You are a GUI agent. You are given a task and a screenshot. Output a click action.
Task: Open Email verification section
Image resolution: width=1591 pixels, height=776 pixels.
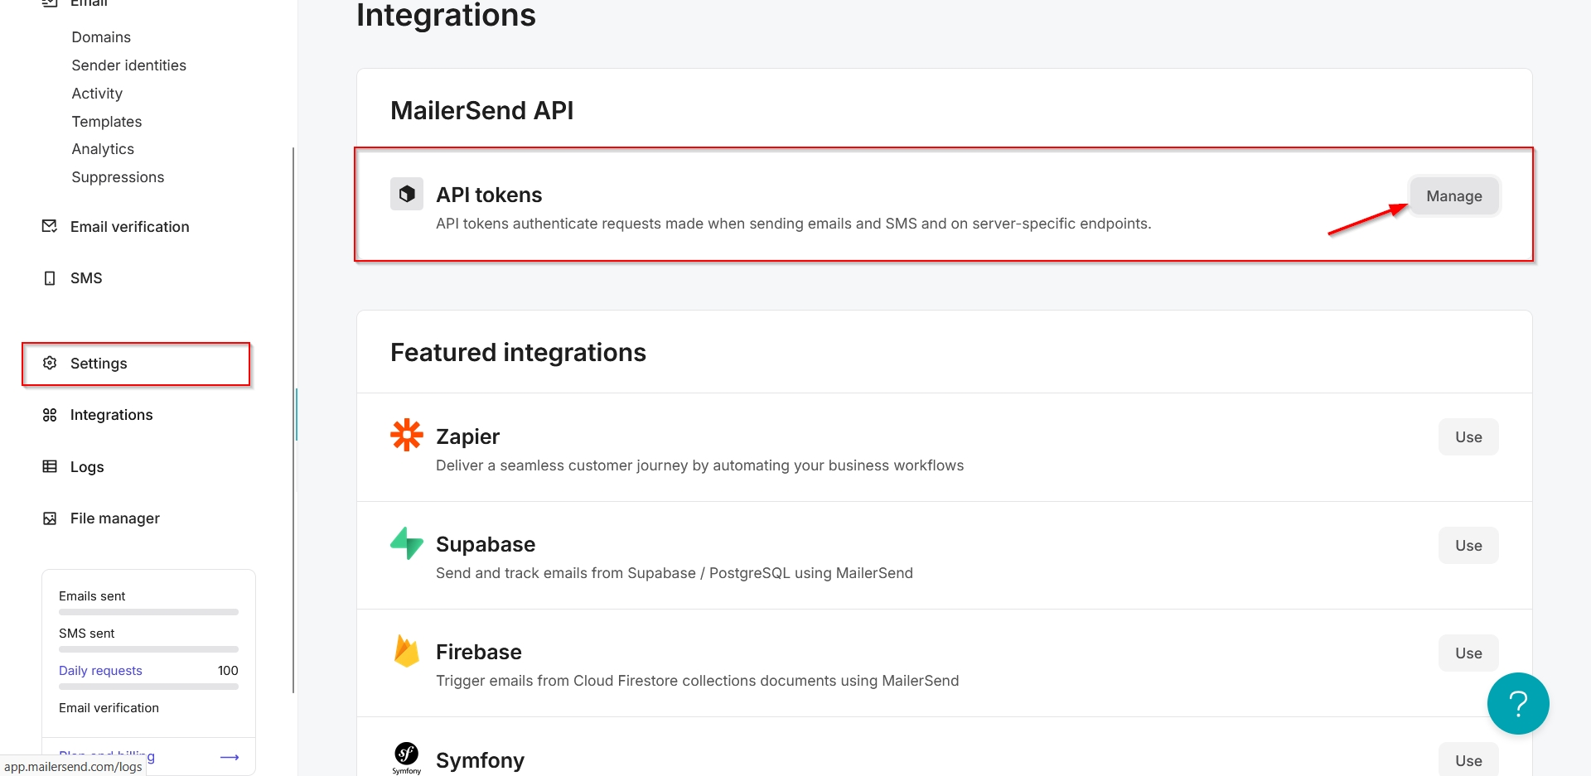(x=129, y=227)
